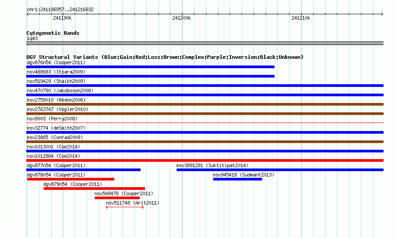Select the brown esv23865 bar
This screenshot has width=396, height=238.
pyautogui.click(x=205, y=142)
